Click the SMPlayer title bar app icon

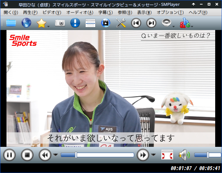coord(5,5)
